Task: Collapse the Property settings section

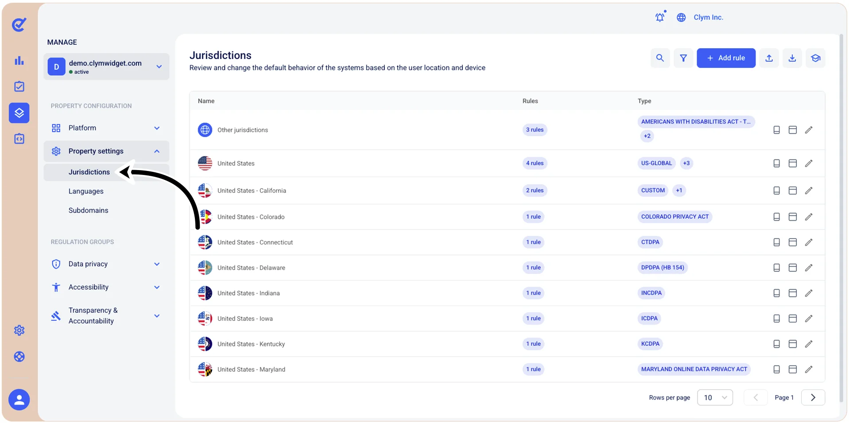Action: click(x=106, y=151)
